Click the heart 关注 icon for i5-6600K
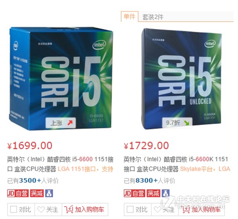The image size is (238, 219). pos(157,210)
